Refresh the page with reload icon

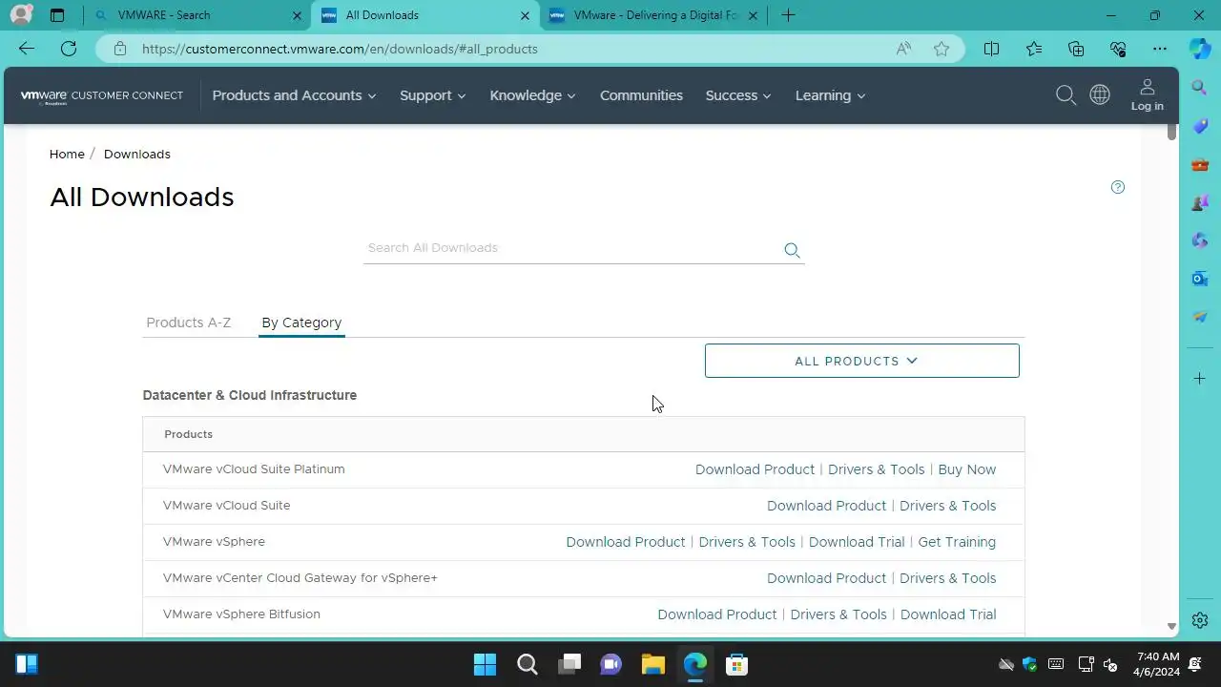pyautogui.click(x=68, y=49)
